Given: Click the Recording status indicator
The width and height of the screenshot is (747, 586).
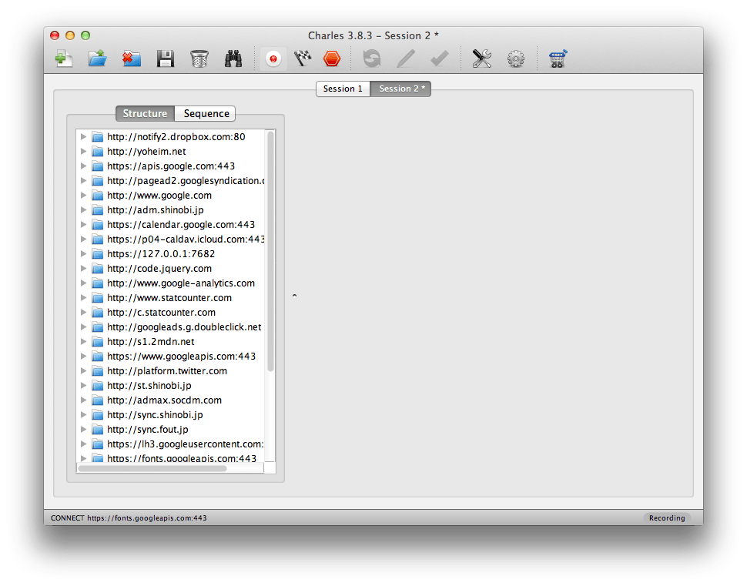Looking at the screenshot, I should [666, 518].
